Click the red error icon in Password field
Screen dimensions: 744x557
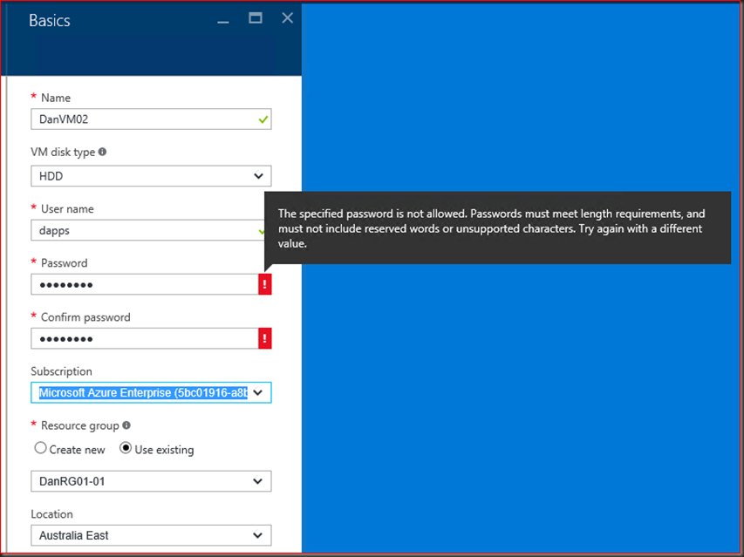[265, 284]
